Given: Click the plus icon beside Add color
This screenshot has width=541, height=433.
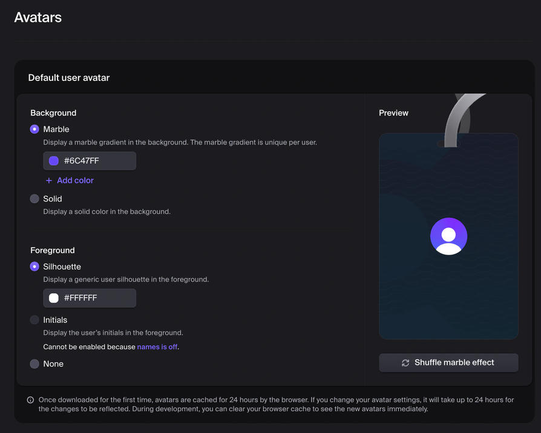Looking at the screenshot, I should (48, 180).
